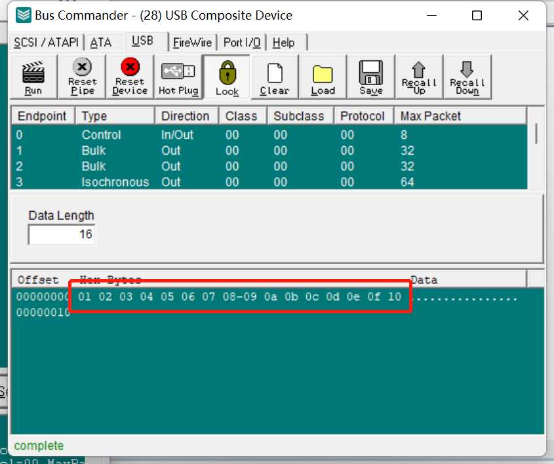Click the Load folder icon
Viewport: 554px width, 464px height.
pos(323,77)
